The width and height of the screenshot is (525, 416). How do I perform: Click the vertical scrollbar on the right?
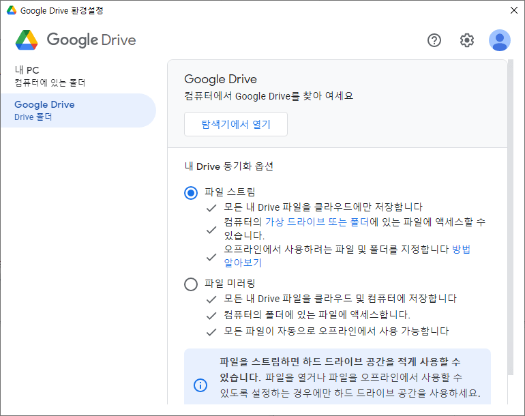(x=510, y=217)
